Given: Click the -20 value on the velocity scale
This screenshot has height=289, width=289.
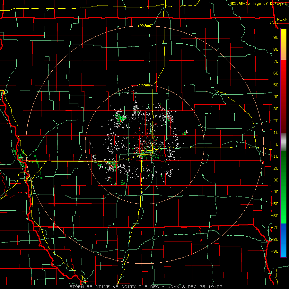Looking at the screenshot, I should pos(275,168).
